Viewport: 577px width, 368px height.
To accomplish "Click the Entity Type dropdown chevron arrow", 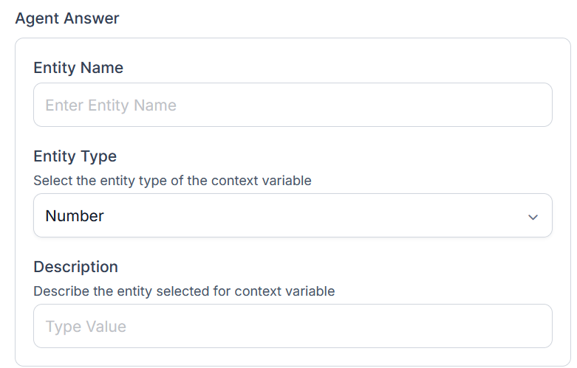I will [x=533, y=217].
